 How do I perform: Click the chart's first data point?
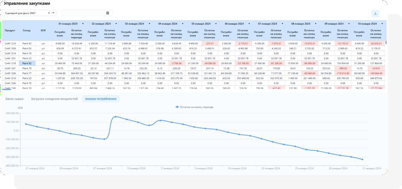click(26, 124)
